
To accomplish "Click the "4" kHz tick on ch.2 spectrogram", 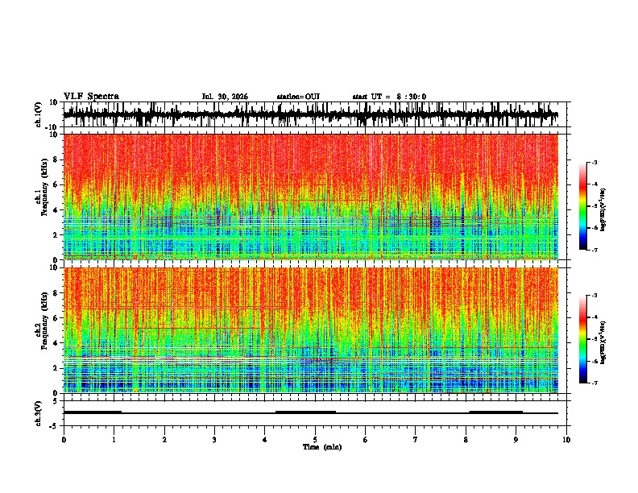I will pyautogui.click(x=56, y=343).
